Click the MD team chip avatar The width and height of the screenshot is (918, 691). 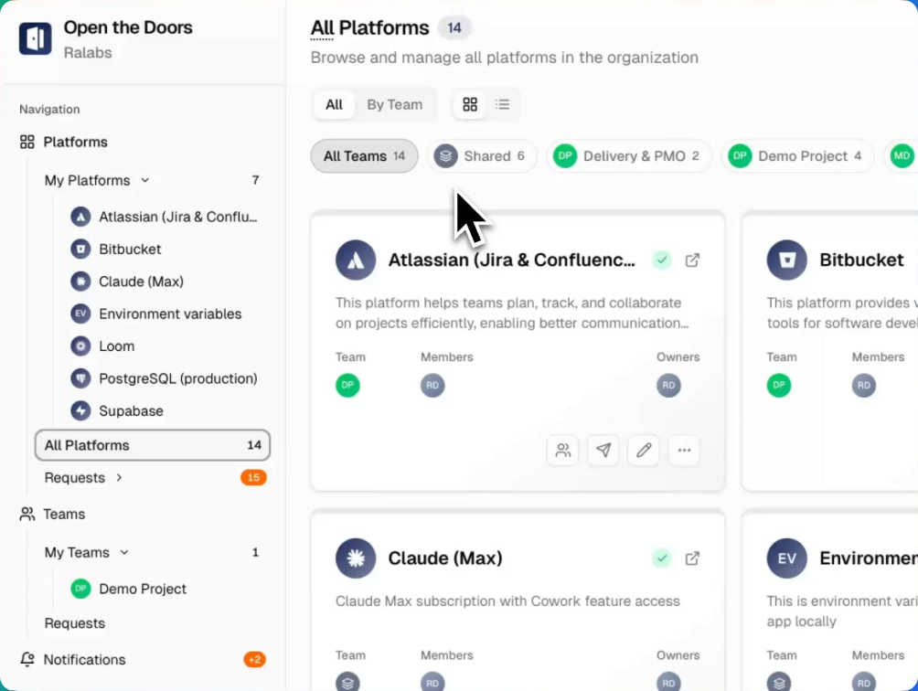coord(902,156)
